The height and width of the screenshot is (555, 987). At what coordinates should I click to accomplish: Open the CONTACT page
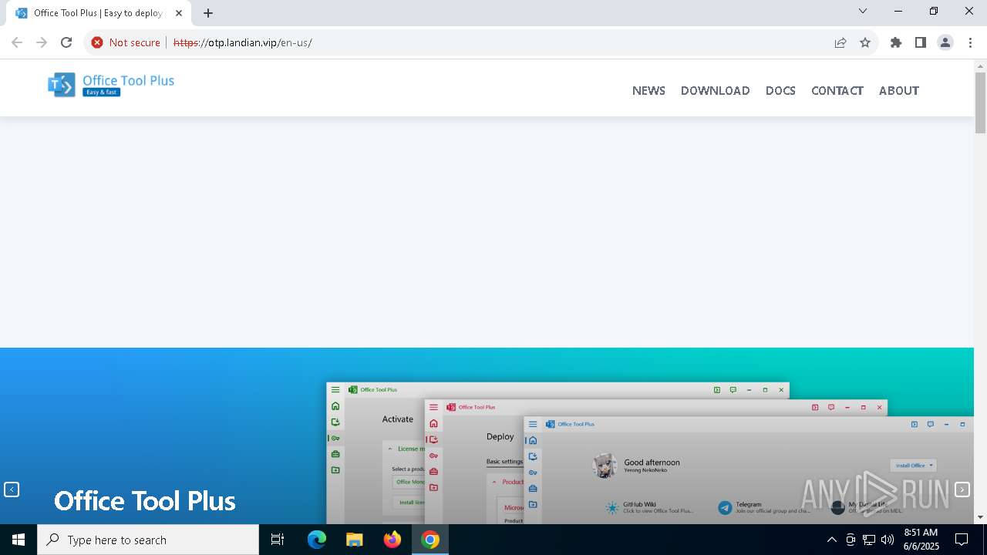tap(837, 90)
